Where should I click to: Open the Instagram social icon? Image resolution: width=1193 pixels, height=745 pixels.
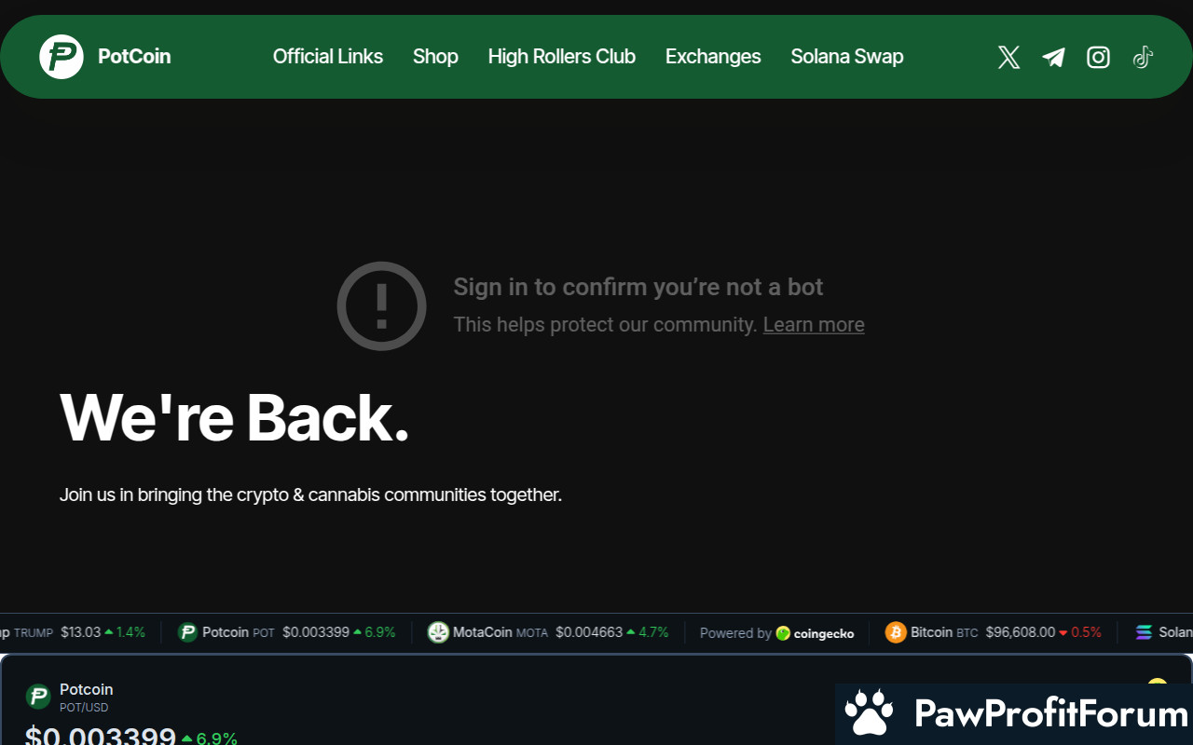[x=1099, y=58]
